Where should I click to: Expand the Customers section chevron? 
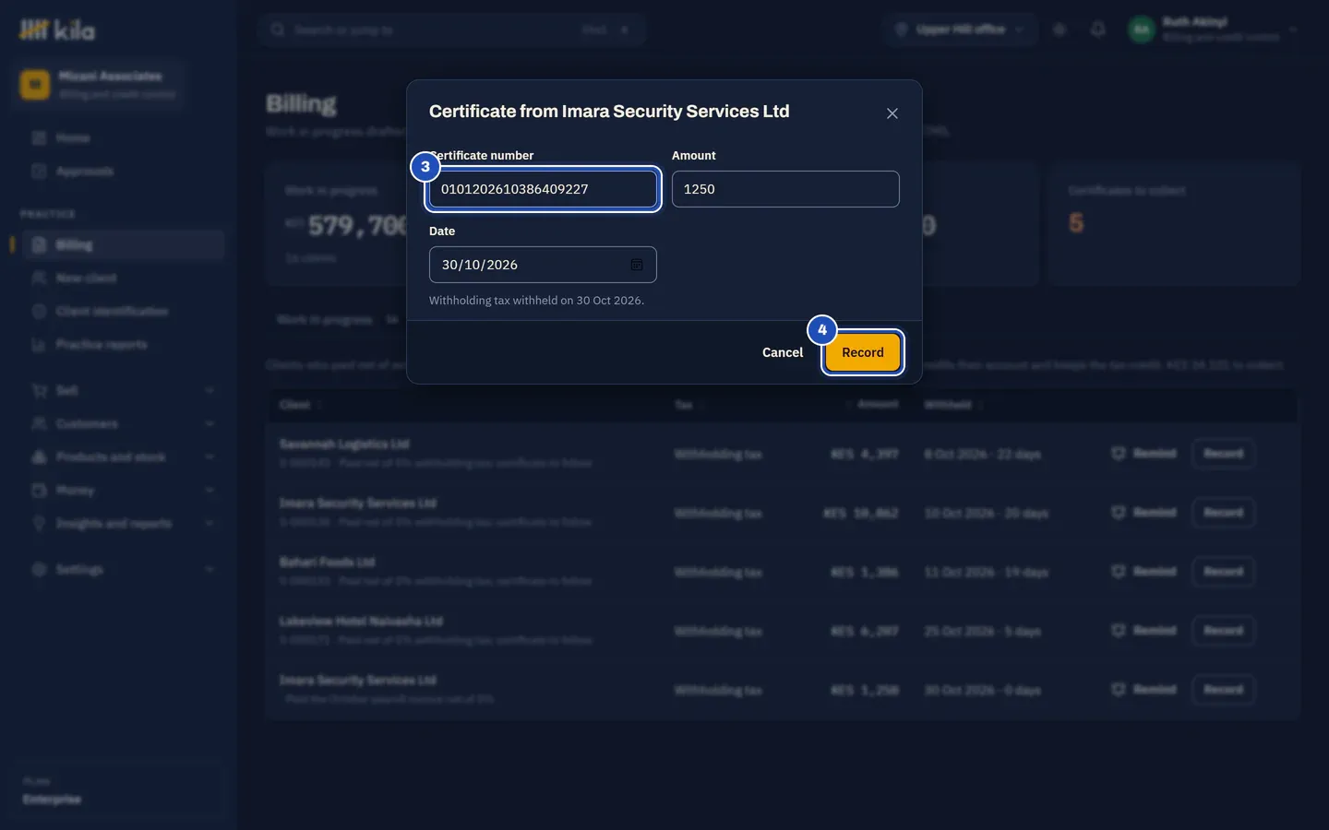tap(210, 423)
